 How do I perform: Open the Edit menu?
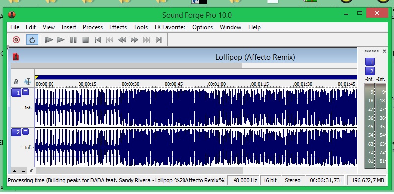click(x=30, y=27)
